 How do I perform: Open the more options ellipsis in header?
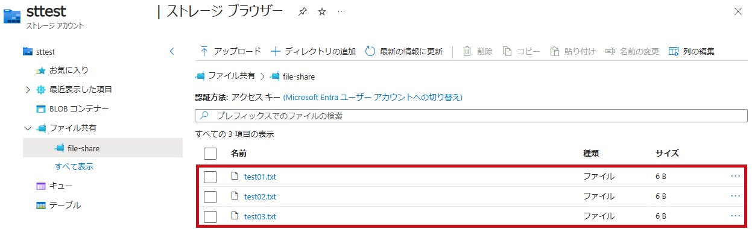[341, 12]
